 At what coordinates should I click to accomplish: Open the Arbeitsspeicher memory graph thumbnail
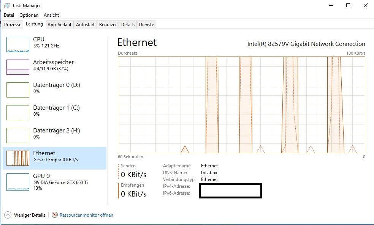click(18, 67)
